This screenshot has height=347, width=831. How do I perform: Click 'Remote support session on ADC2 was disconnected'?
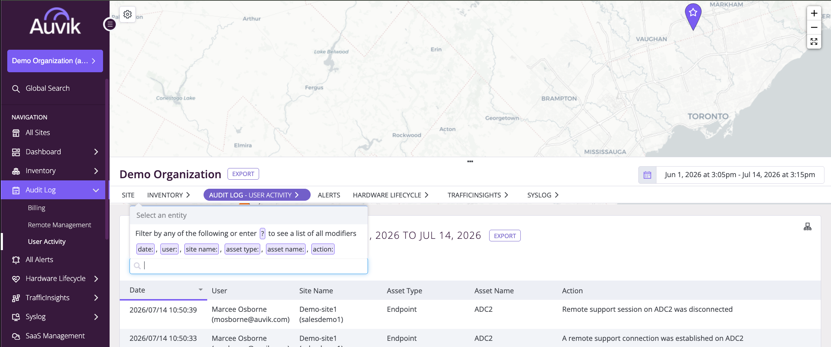click(x=647, y=309)
